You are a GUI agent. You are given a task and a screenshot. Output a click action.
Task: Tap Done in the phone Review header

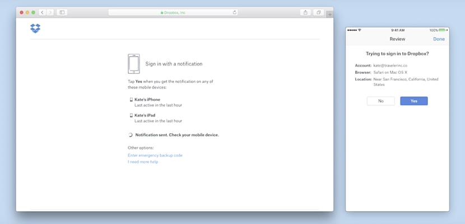tap(439, 39)
